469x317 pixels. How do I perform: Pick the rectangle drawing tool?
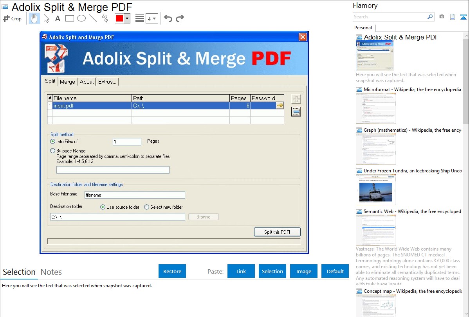(69, 18)
